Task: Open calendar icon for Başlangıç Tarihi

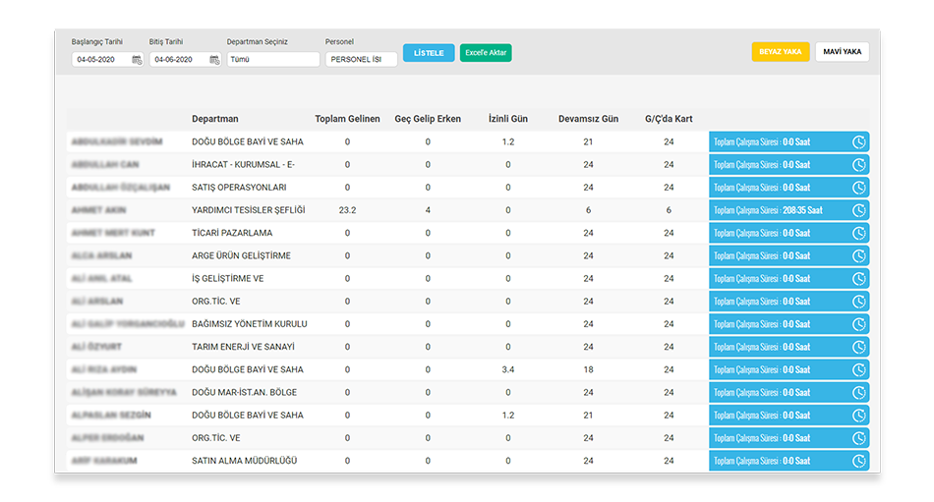Action: (x=137, y=60)
